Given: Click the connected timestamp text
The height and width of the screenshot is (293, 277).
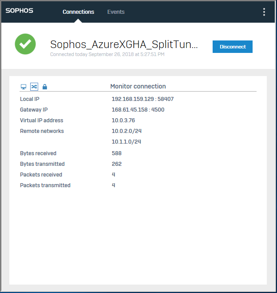Looking at the screenshot, I should click(107, 54).
